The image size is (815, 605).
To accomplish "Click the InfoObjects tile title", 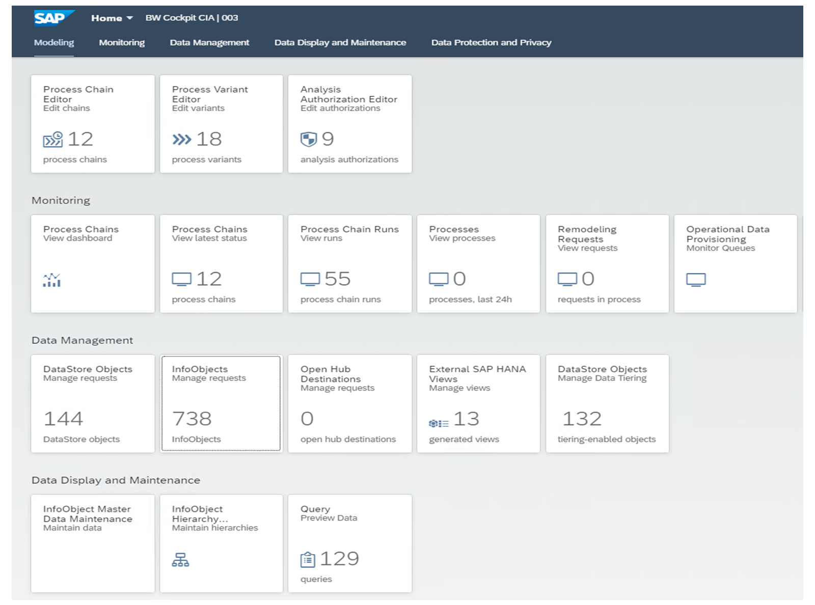I will (200, 369).
